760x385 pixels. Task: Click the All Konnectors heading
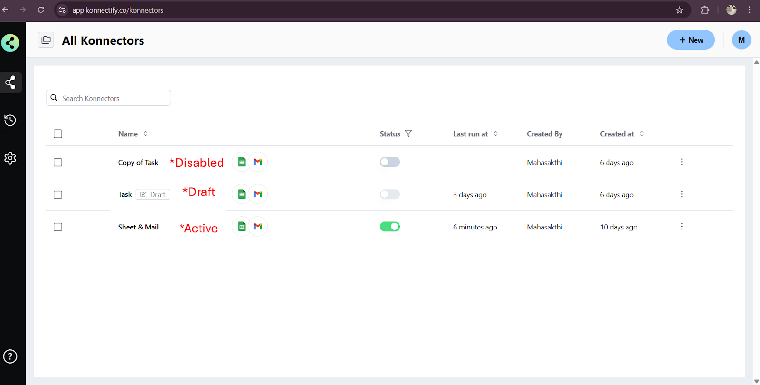coord(103,40)
